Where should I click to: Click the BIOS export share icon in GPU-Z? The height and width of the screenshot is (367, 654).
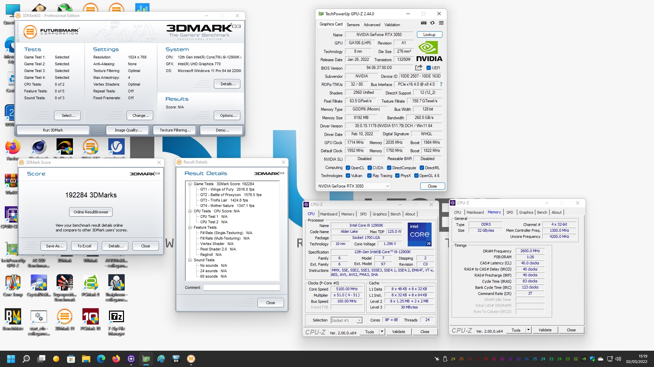tap(419, 68)
